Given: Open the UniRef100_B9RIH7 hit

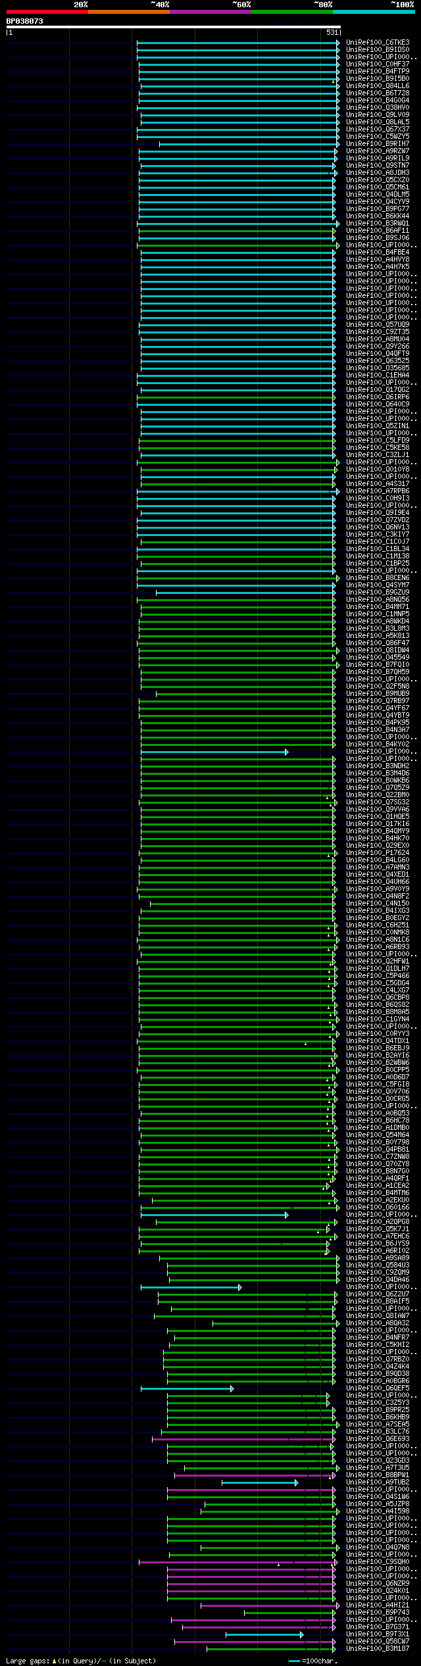Looking at the screenshot, I should tap(378, 144).
